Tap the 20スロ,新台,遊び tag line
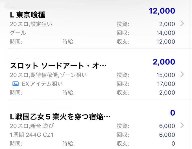The width and height of the screenshot is (192, 149). point(32,126)
